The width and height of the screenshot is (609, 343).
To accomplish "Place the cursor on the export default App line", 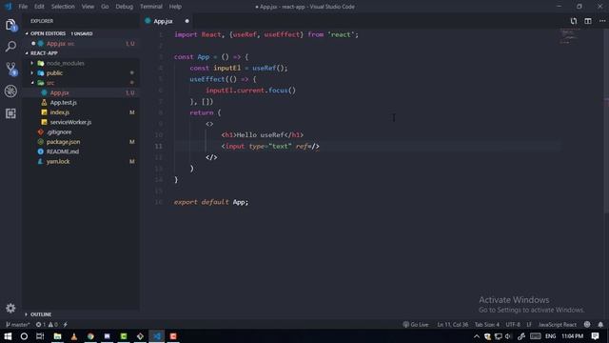I will pos(211,202).
